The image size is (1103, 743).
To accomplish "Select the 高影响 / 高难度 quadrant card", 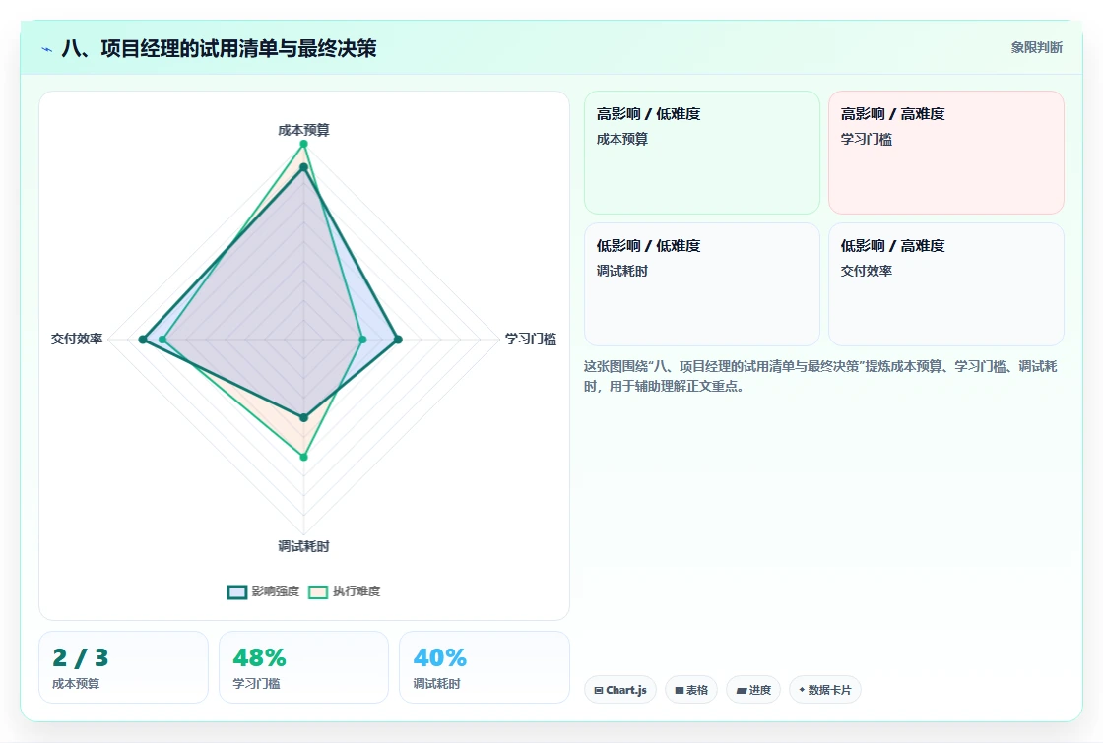I will coord(946,153).
